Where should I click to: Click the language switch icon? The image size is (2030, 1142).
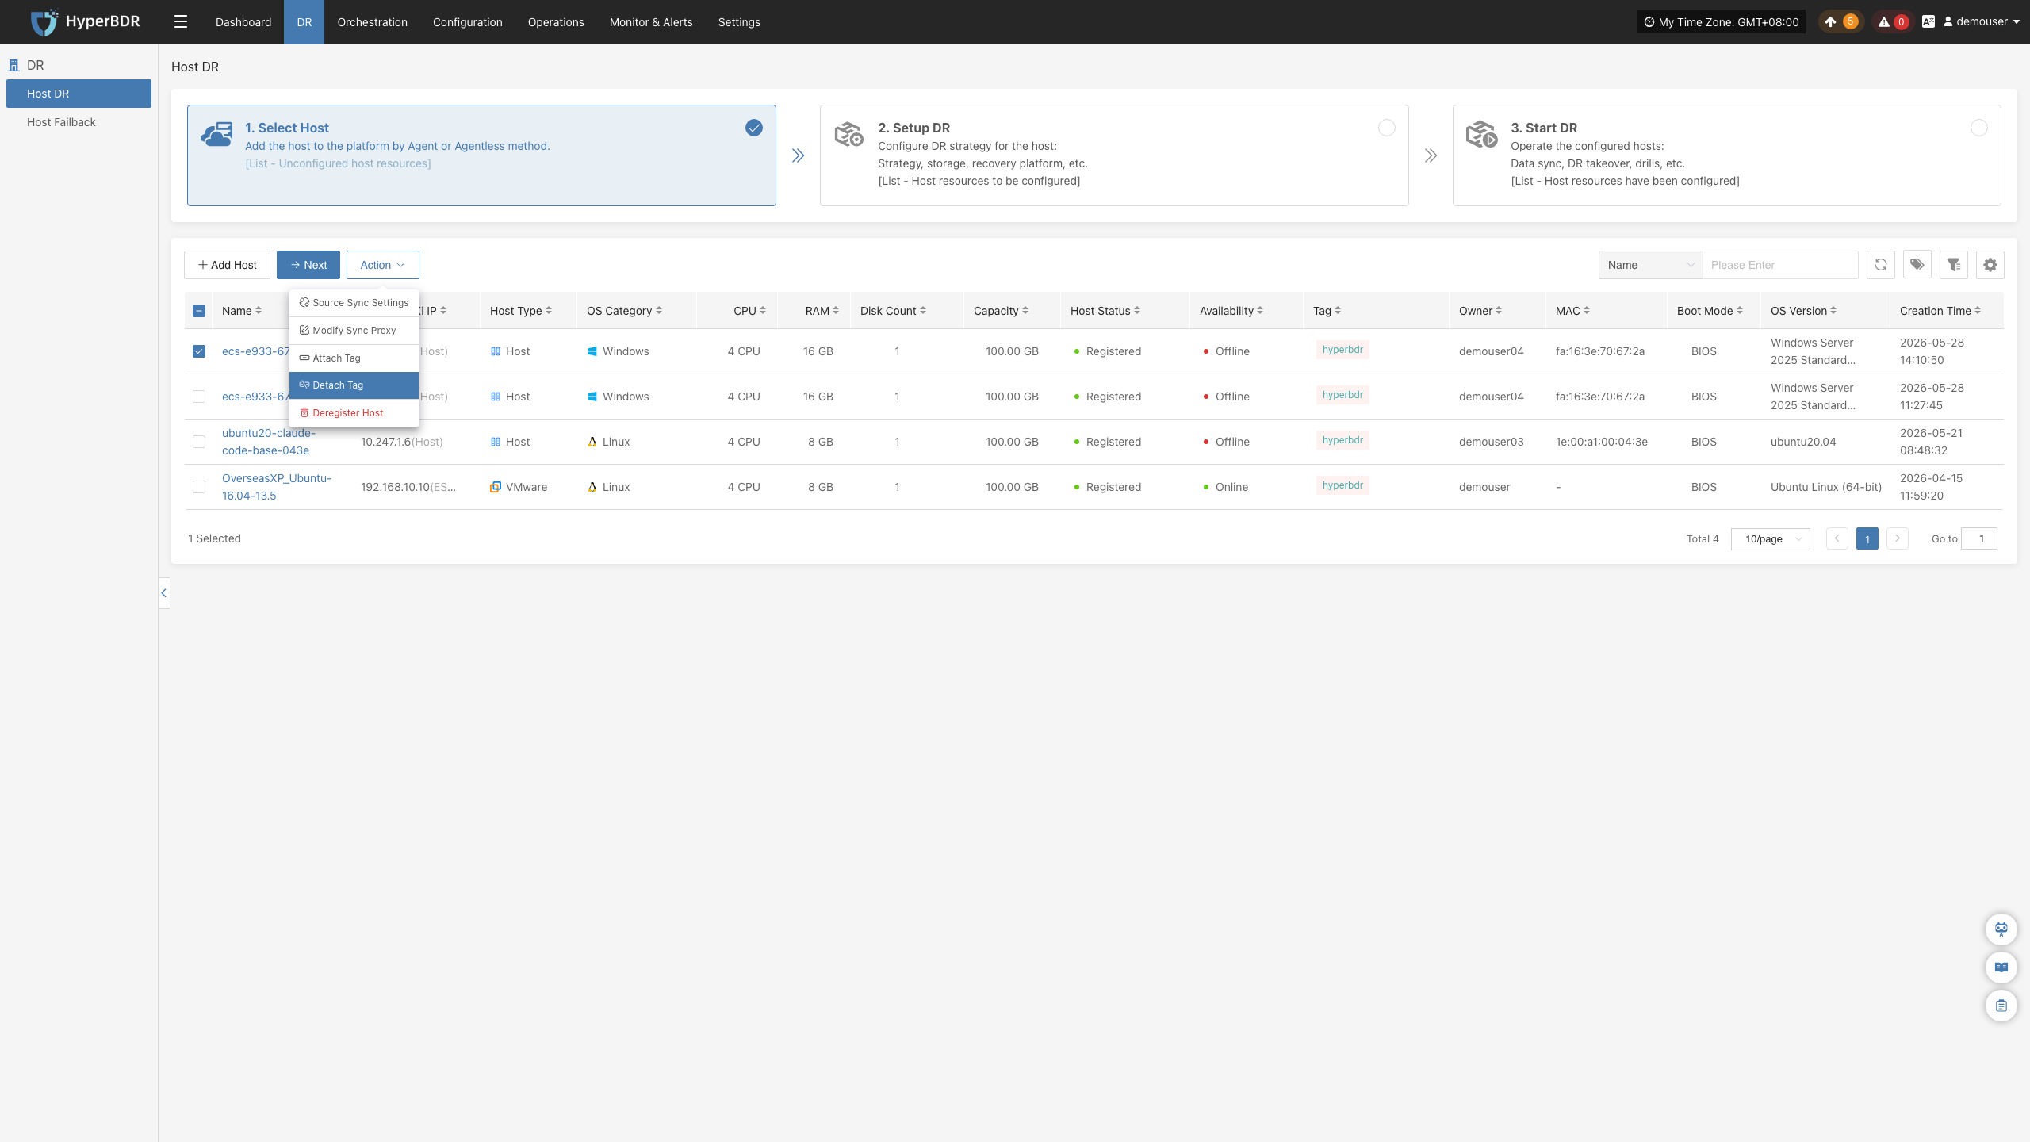[1928, 22]
